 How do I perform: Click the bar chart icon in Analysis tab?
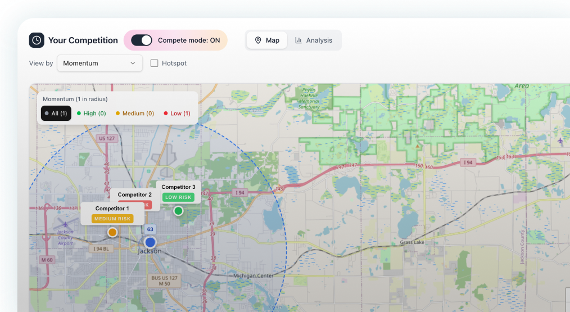[298, 40]
